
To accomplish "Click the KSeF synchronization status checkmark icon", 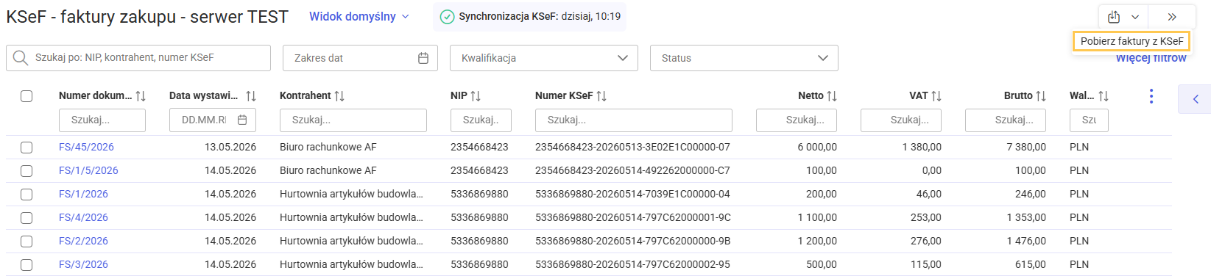I will click(447, 16).
